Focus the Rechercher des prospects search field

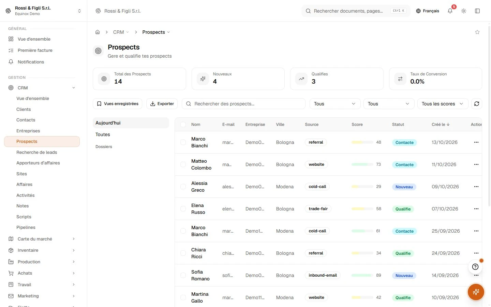pyautogui.click(x=243, y=104)
